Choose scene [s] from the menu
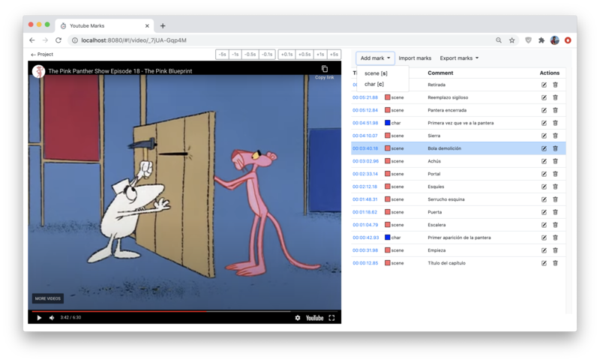600x362 pixels. [x=376, y=73]
